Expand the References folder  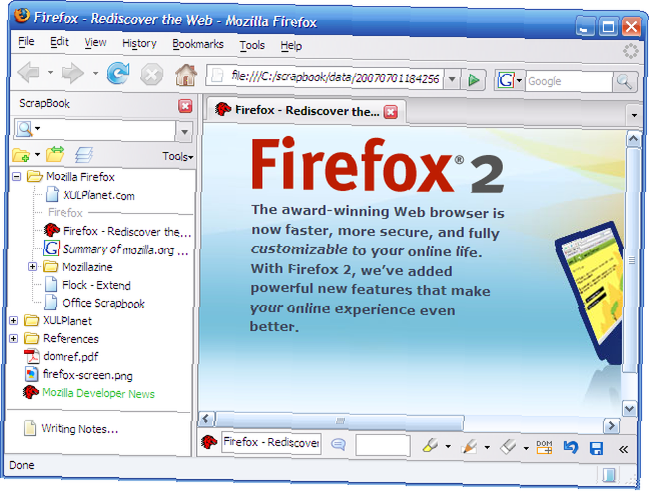[13, 339]
